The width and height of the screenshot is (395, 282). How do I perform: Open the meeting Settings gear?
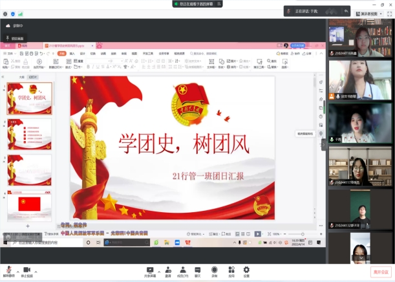(x=246, y=270)
